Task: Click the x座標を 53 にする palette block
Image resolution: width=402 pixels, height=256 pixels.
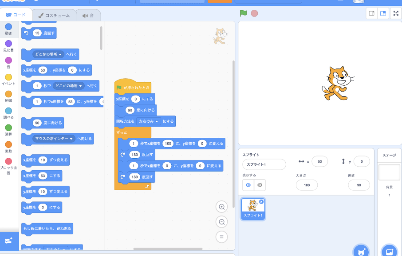Action: point(42,176)
